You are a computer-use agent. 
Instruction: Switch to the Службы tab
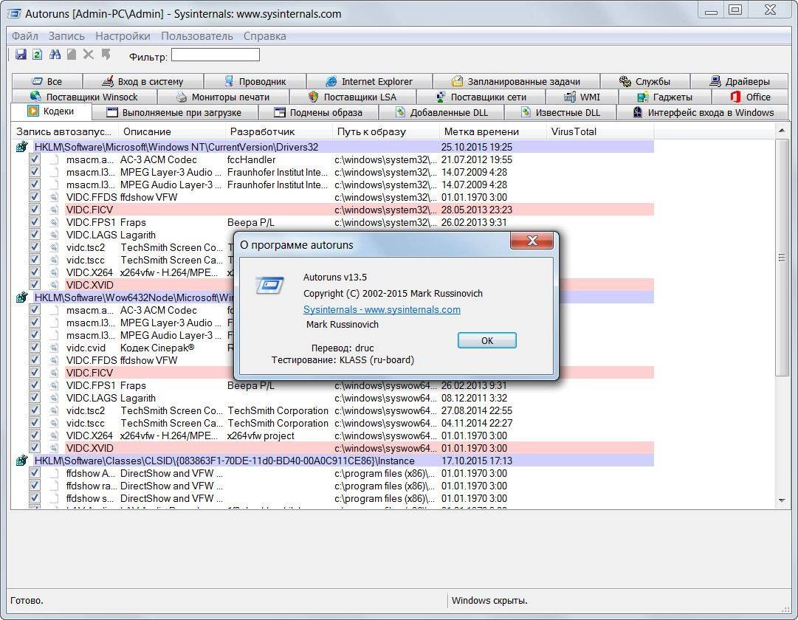coord(644,81)
